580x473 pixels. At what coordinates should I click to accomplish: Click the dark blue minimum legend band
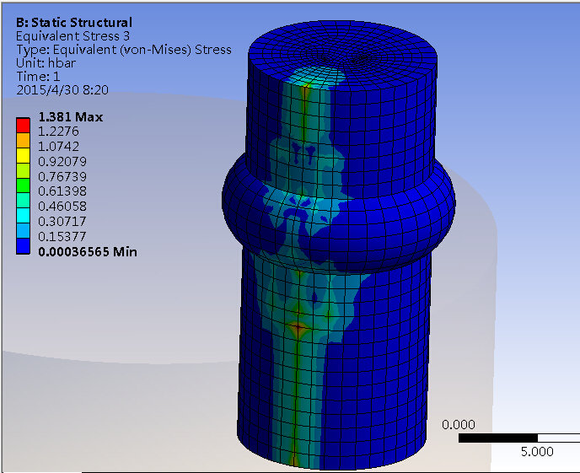pyautogui.click(x=23, y=246)
